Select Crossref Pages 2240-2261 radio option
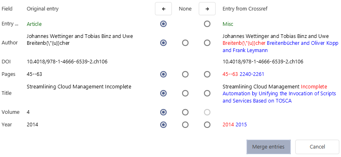 click(207, 74)
